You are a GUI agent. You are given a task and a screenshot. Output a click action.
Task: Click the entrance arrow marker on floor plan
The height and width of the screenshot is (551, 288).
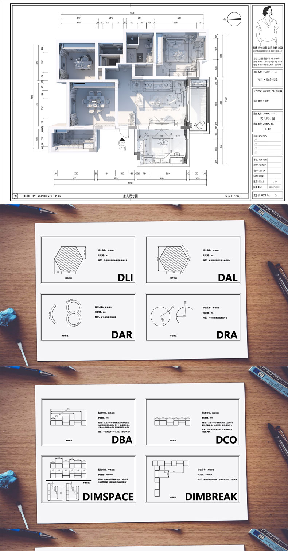tap(121, 139)
